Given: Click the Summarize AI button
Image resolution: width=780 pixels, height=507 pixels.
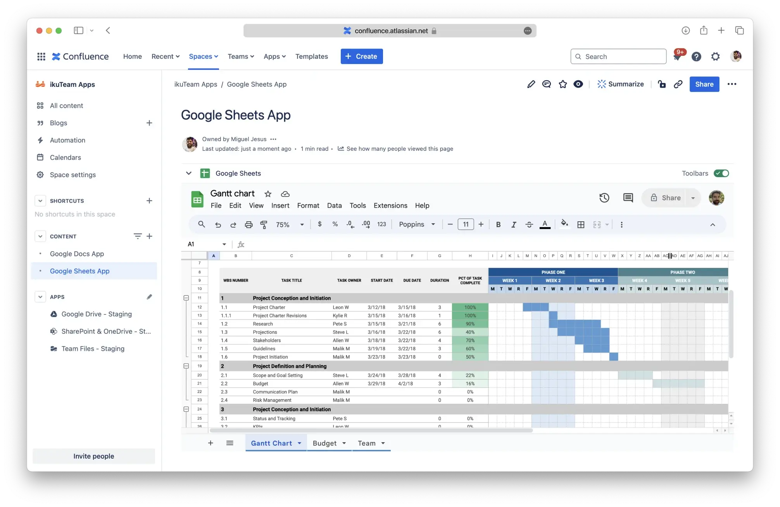Looking at the screenshot, I should point(620,84).
